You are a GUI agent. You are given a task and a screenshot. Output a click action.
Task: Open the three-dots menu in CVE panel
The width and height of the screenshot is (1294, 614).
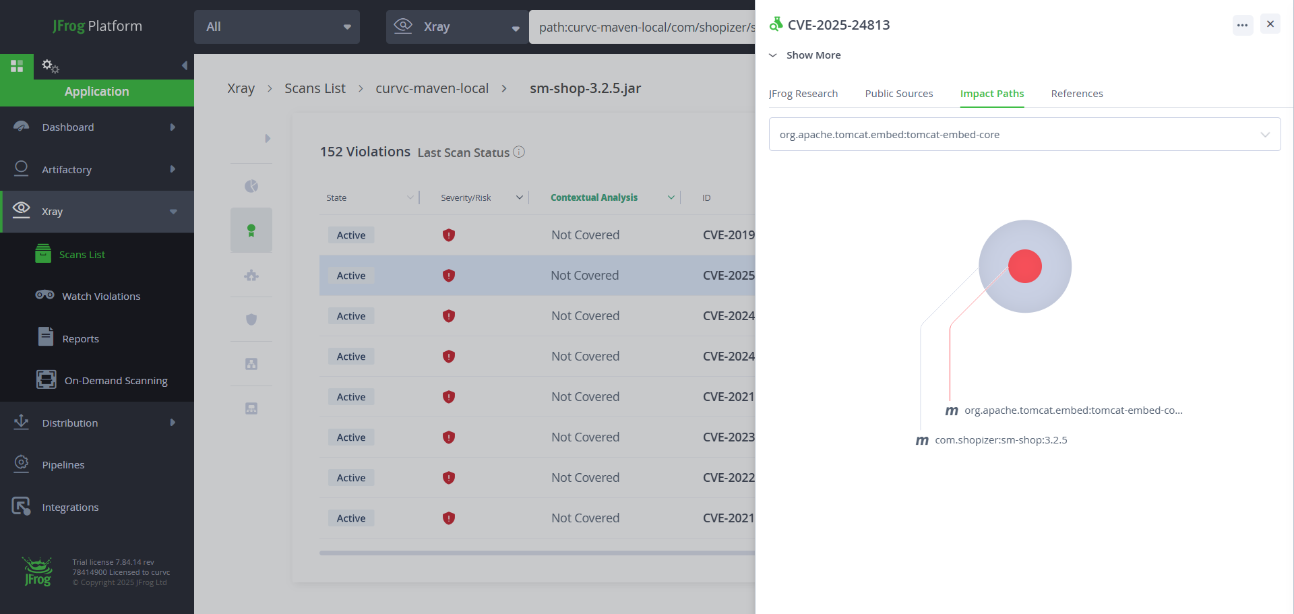pyautogui.click(x=1243, y=25)
